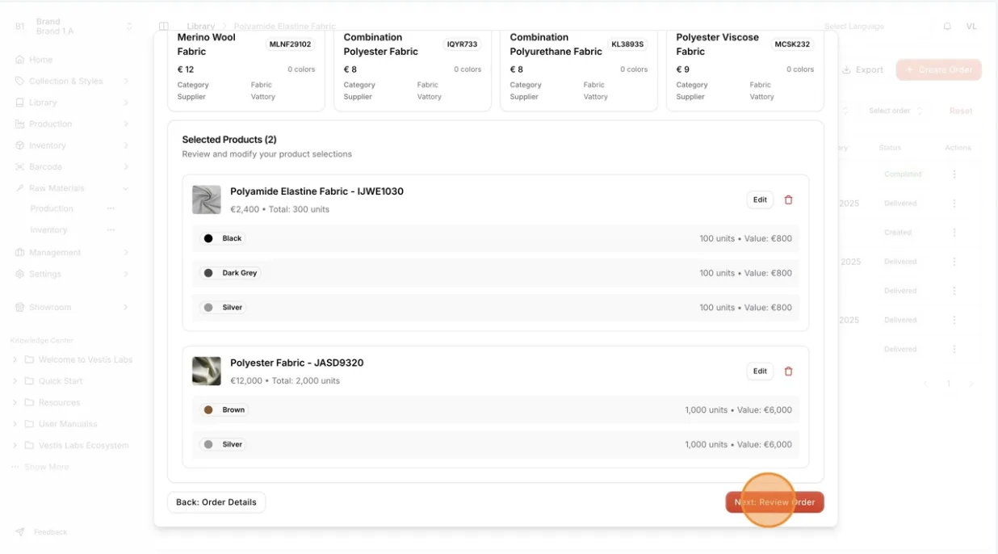This screenshot has width=998, height=554.
Task: Open notifications bell icon
Action: click(947, 27)
